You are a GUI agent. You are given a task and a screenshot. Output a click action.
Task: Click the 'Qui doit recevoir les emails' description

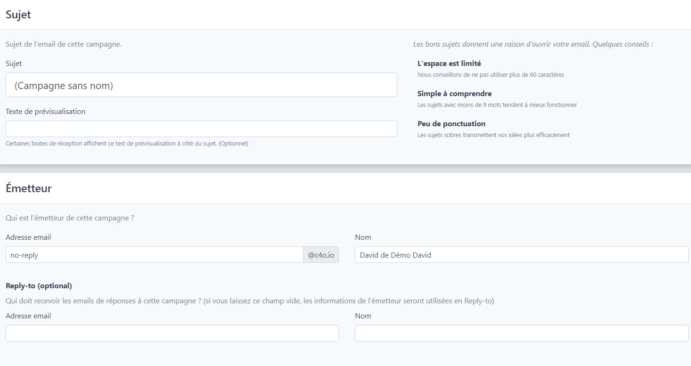(x=250, y=301)
